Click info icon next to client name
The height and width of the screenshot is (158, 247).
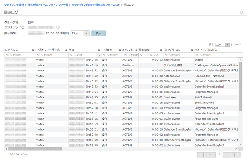tap(58, 27)
